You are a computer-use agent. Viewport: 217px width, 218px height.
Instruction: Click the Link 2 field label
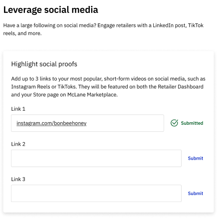click(18, 144)
